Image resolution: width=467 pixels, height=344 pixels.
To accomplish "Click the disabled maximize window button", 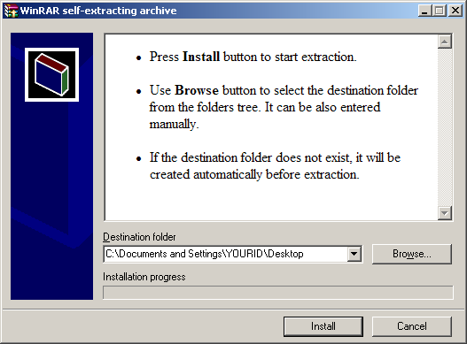I will (x=440, y=11).
